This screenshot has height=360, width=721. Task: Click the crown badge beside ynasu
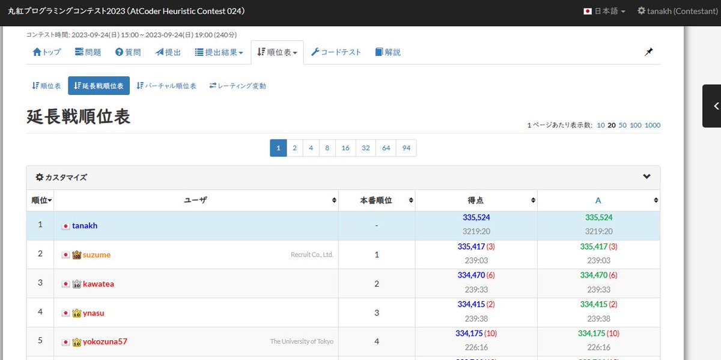pyautogui.click(x=76, y=313)
